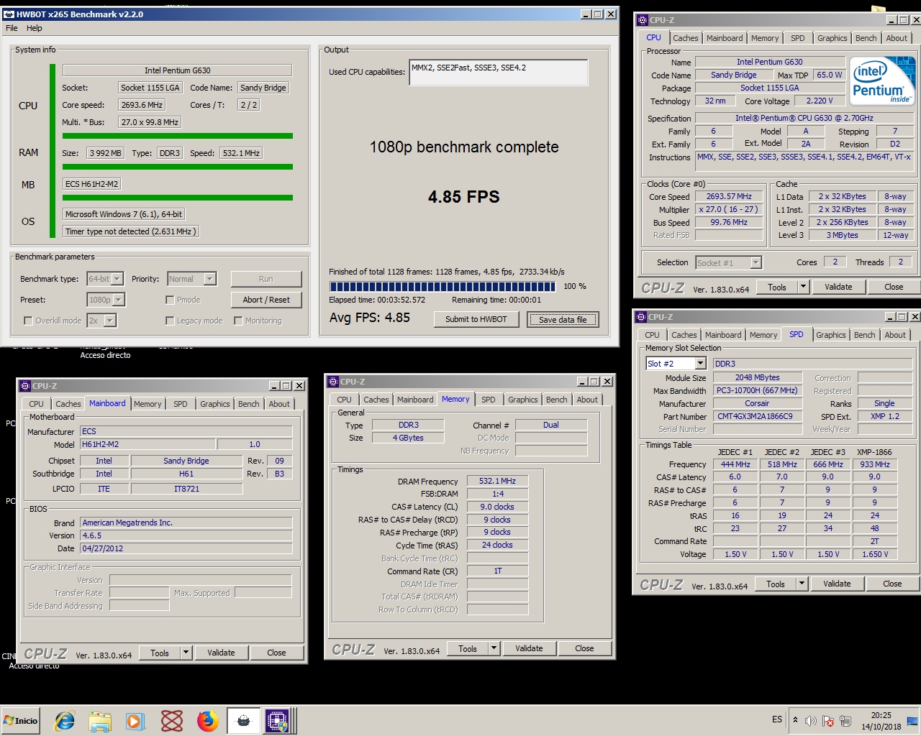This screenshot has width=921, height=736.
Task: Show hidden tray icons arrow
Action: pyautogui.click(x=795, y=720)
